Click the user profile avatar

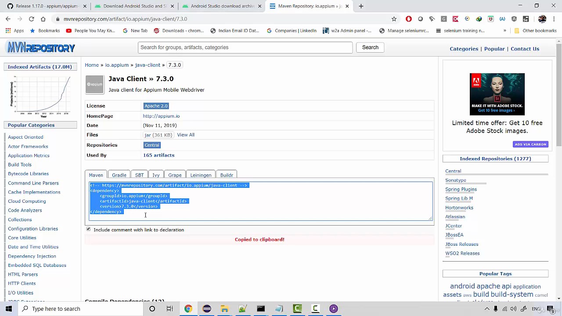click(x=542, y=19)
